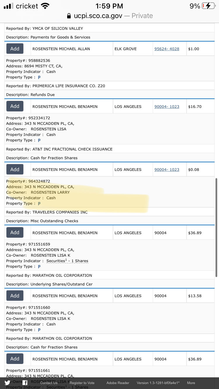Tap the 1:59 PM clock
Viewport: 219px width, 389px height.
point(109,6)
